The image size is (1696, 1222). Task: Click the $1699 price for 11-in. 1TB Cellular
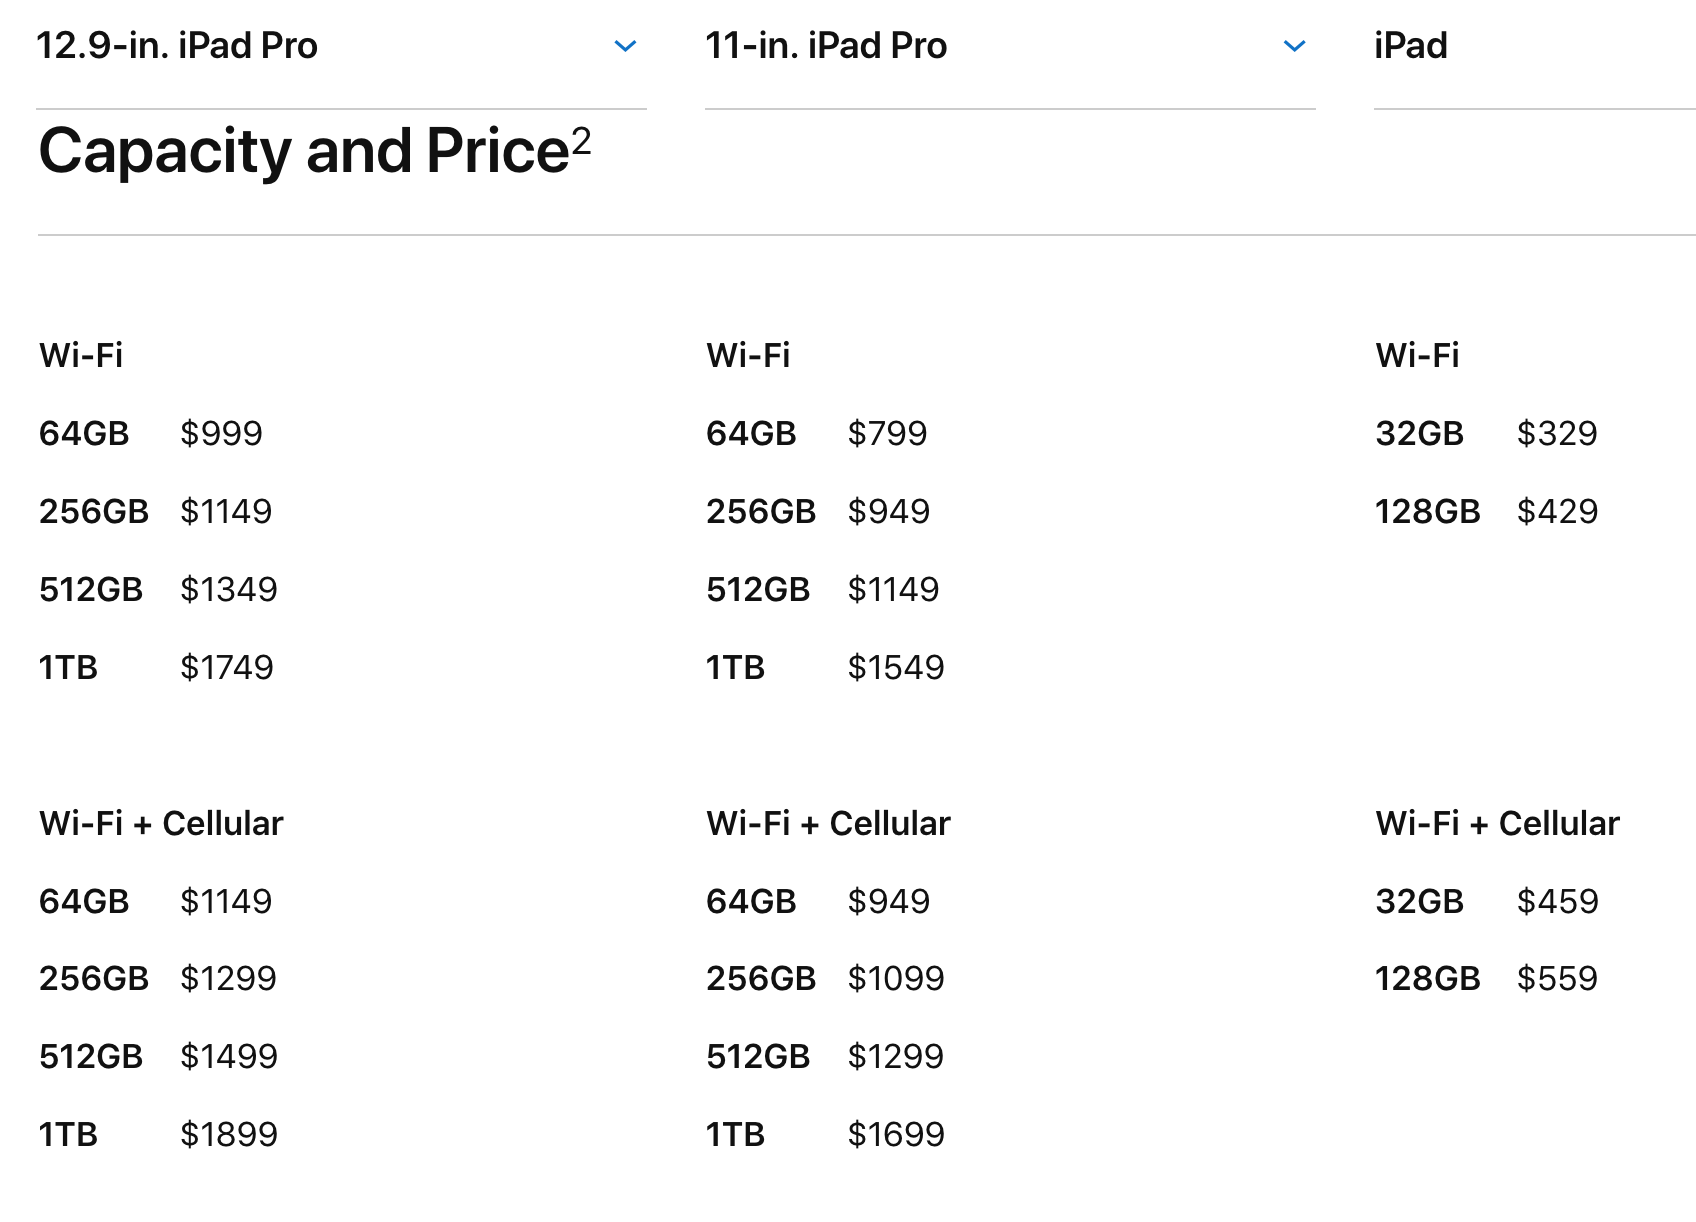click(x=895, y=1134)
